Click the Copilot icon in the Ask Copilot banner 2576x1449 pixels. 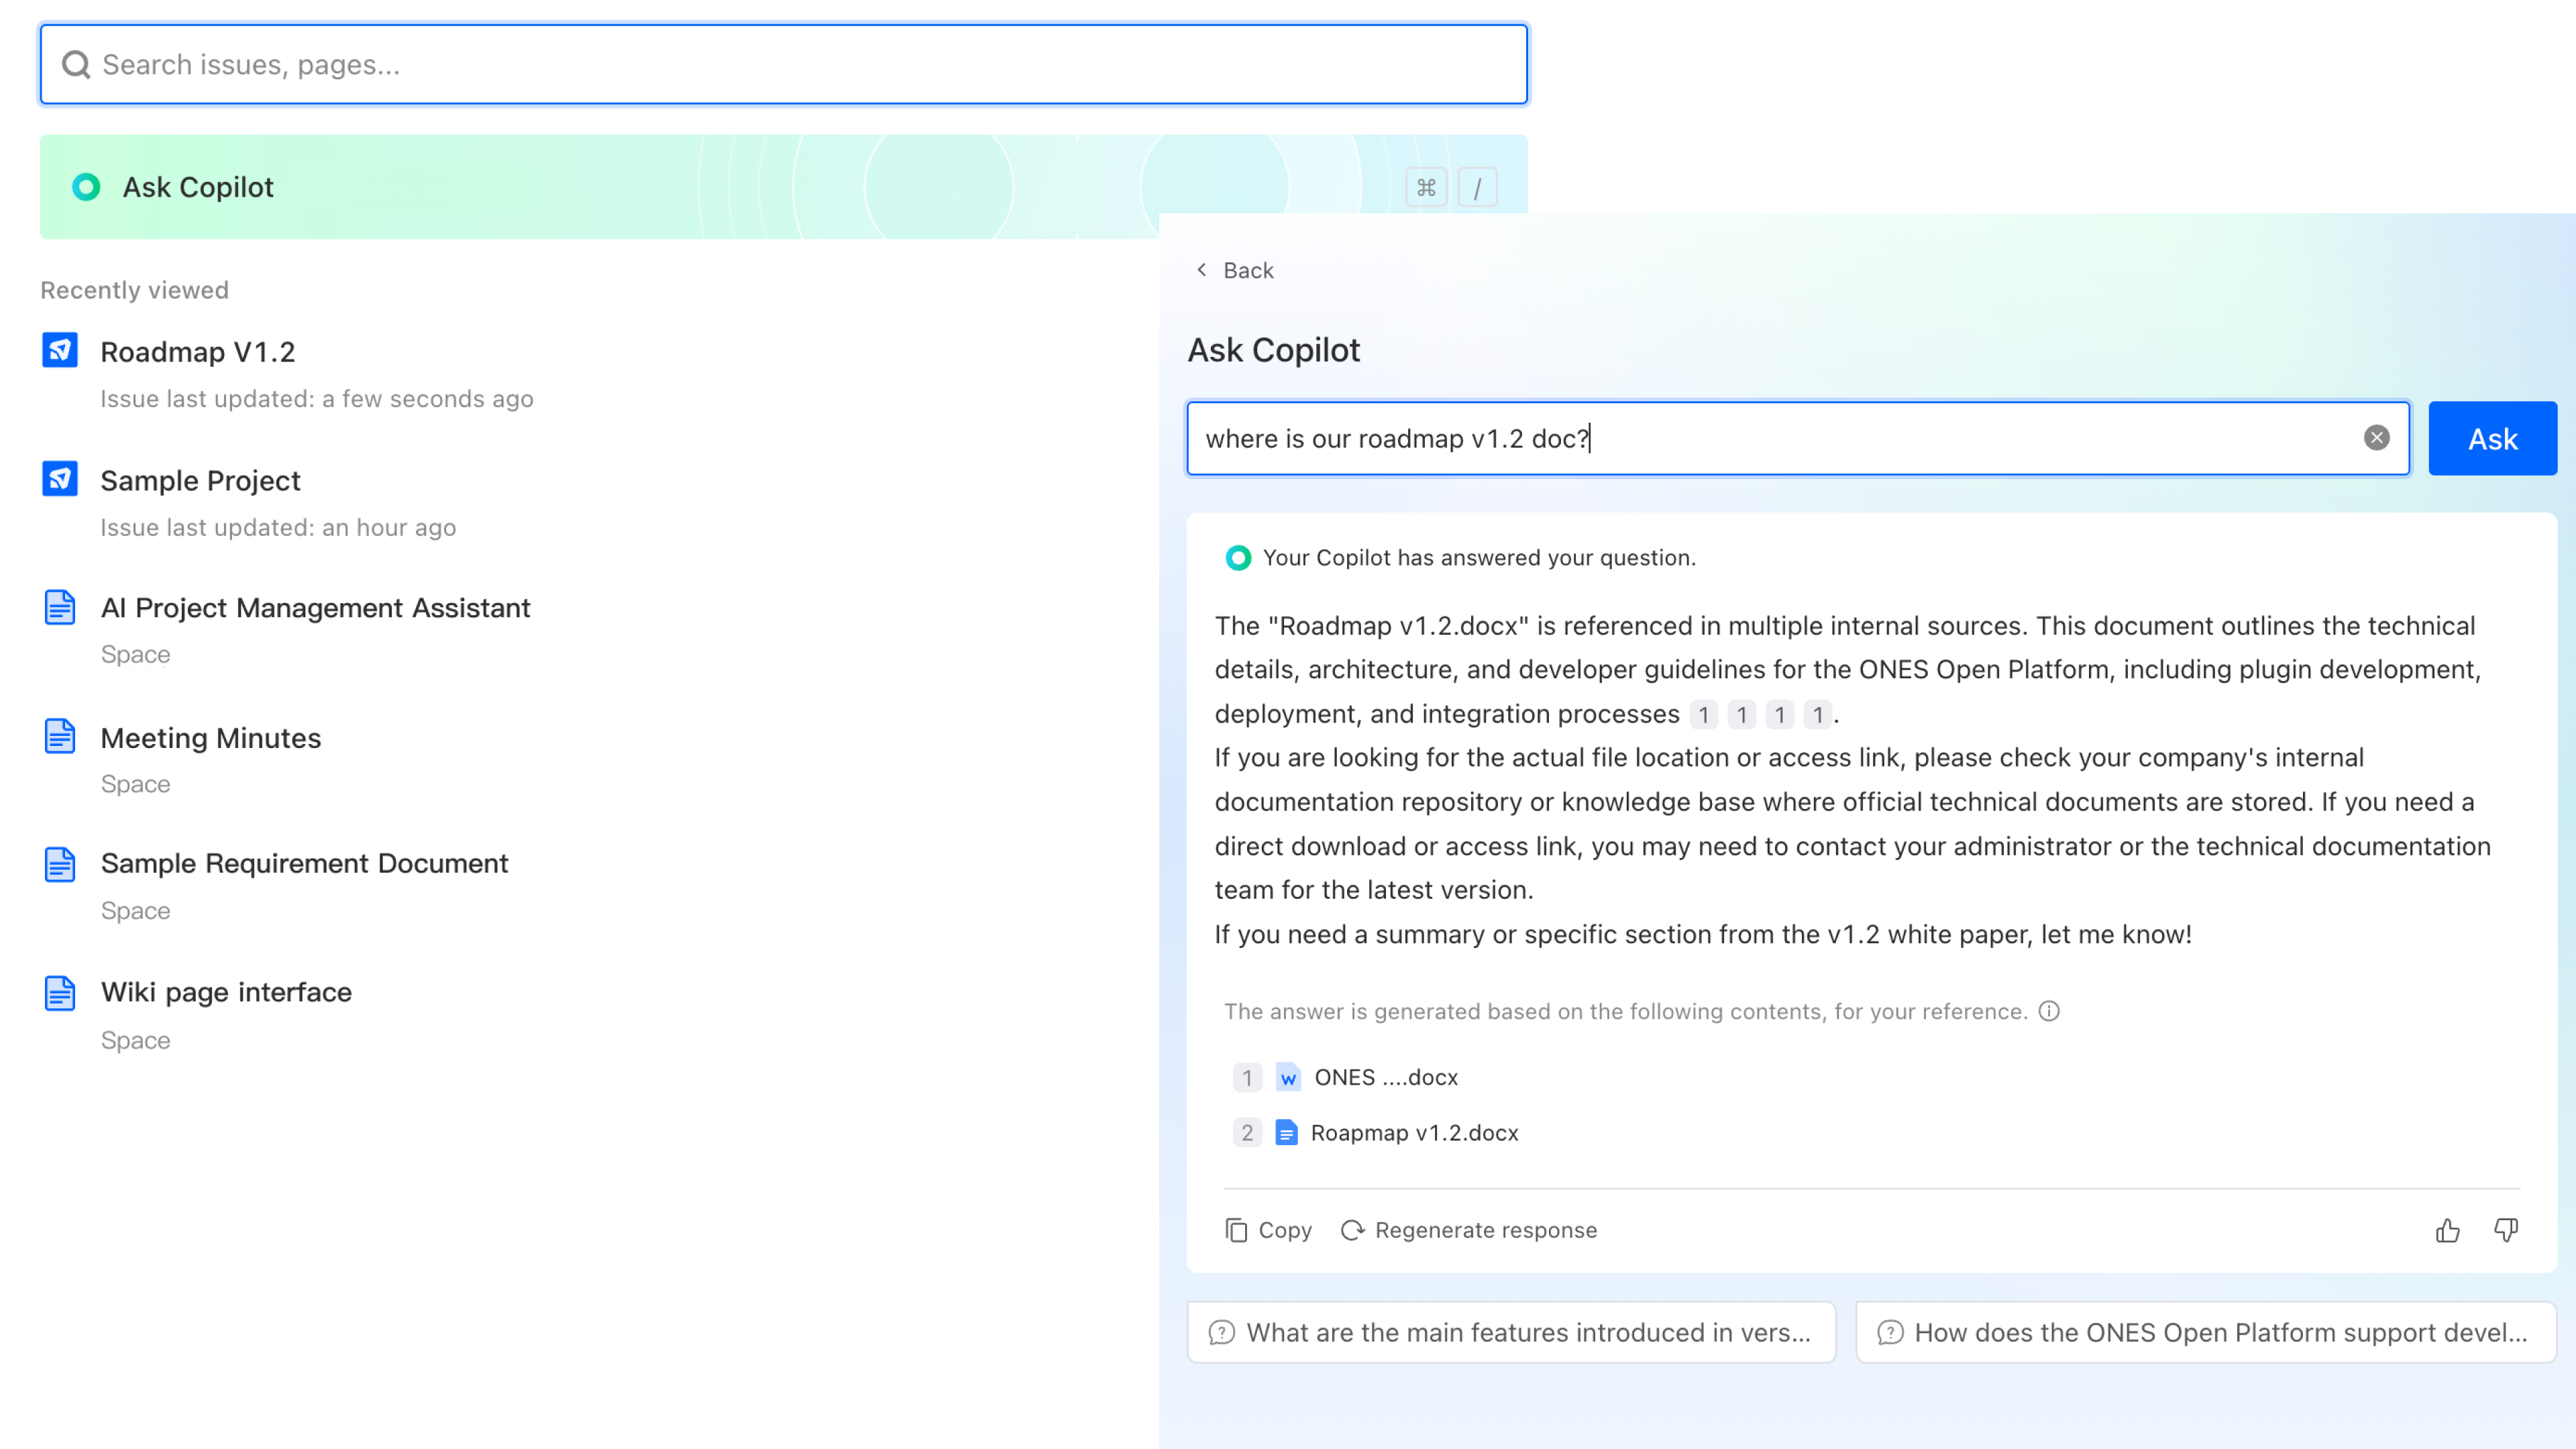86,187
